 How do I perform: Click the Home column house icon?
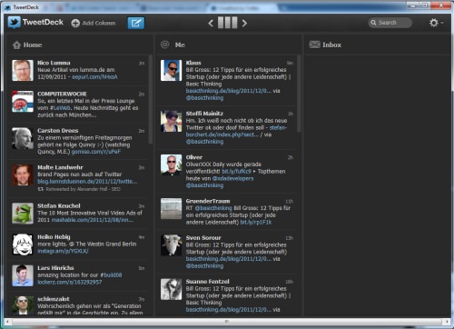point(16,45)
